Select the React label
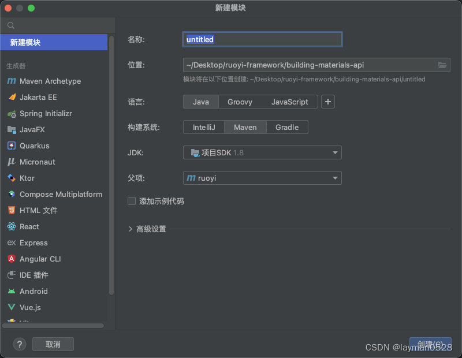The width and height of the screenshot is (462, 358). click(x=29, y=226)
